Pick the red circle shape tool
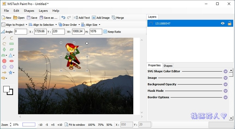235x129 pixels. pyautogui.click(x=4, y=61)
